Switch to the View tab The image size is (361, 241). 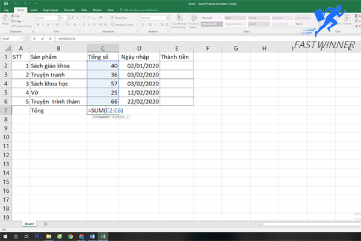pyautogui.click(x=111, y=10)
